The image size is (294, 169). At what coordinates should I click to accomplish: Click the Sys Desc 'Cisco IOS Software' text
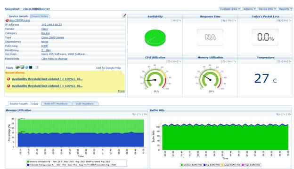pos(64,54)
